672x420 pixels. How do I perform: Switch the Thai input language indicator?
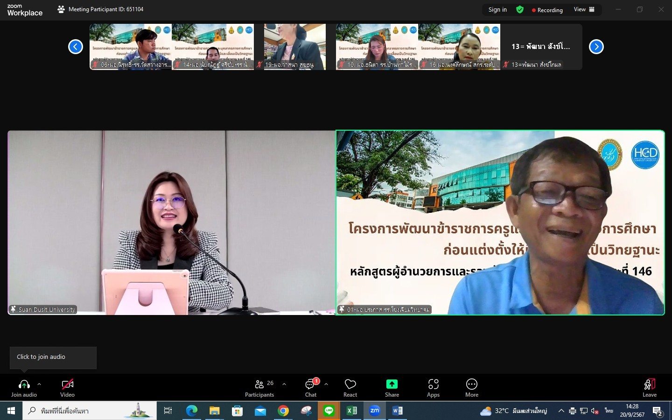[609, 411]
